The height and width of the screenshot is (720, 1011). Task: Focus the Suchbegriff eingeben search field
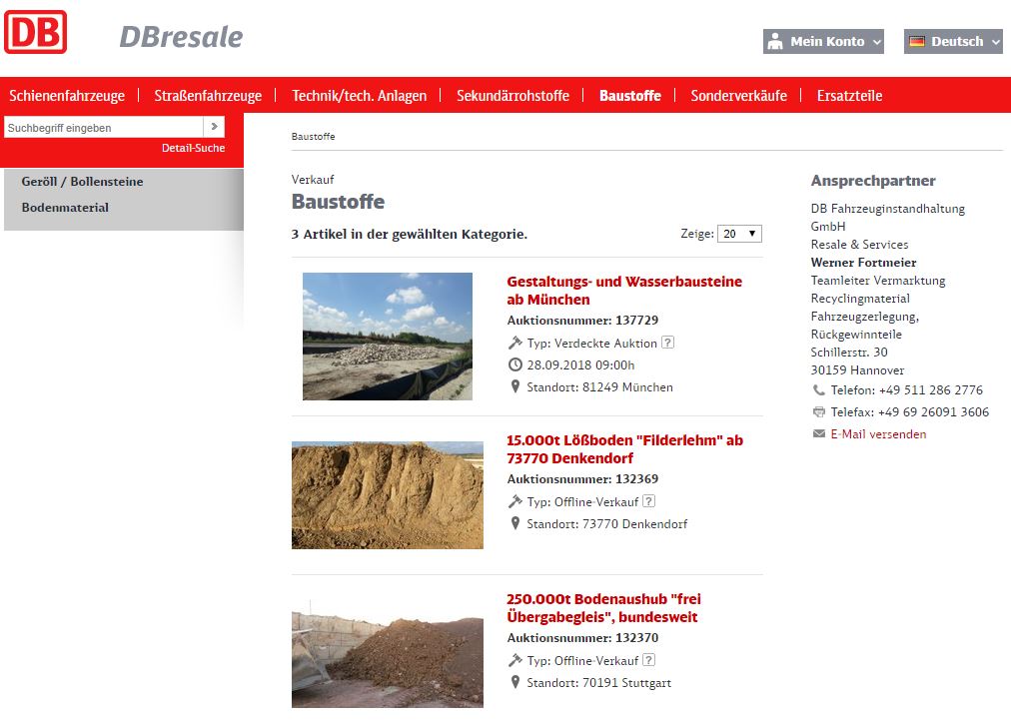pos(103,127)
